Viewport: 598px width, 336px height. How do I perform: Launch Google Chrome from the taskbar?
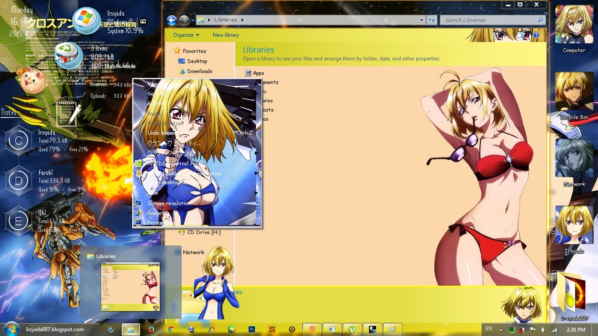171,329
